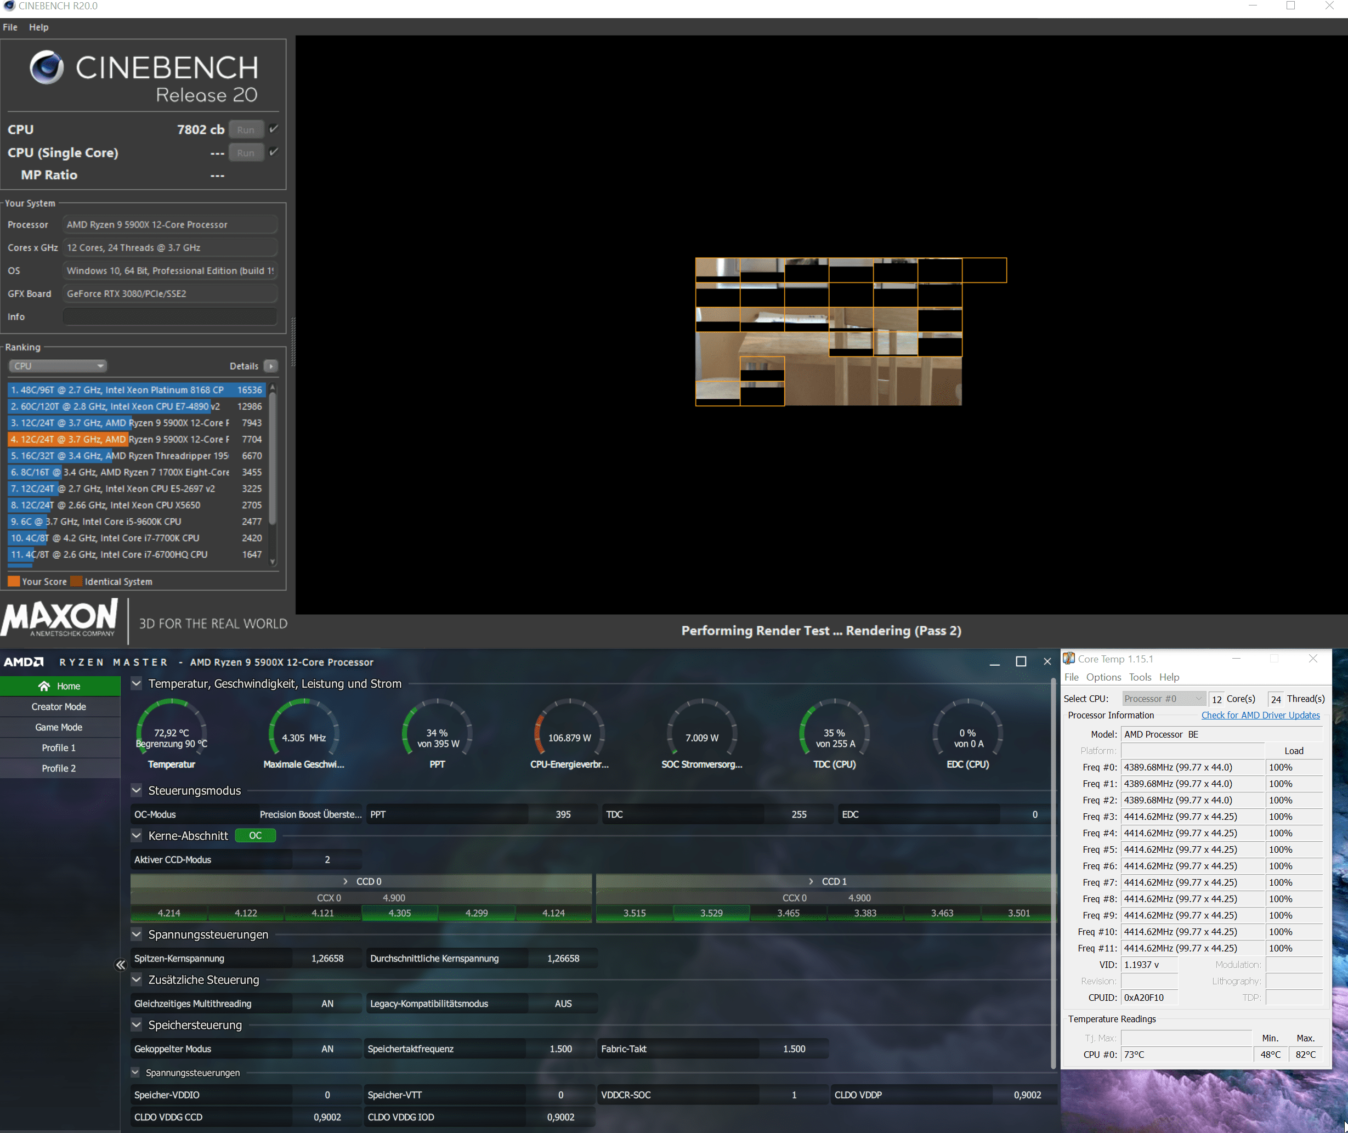Click the Run button for CPU (Single Core)

[x=246, y=153]
